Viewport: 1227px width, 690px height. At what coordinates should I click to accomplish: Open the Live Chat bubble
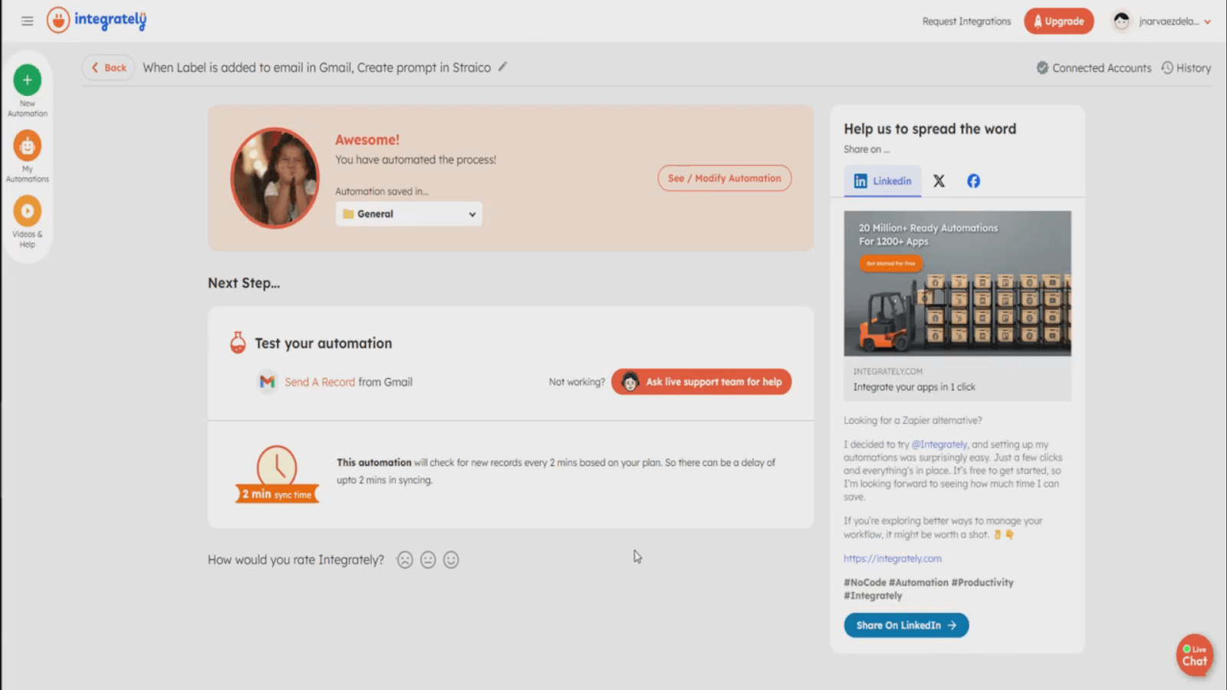[1194, 655]
